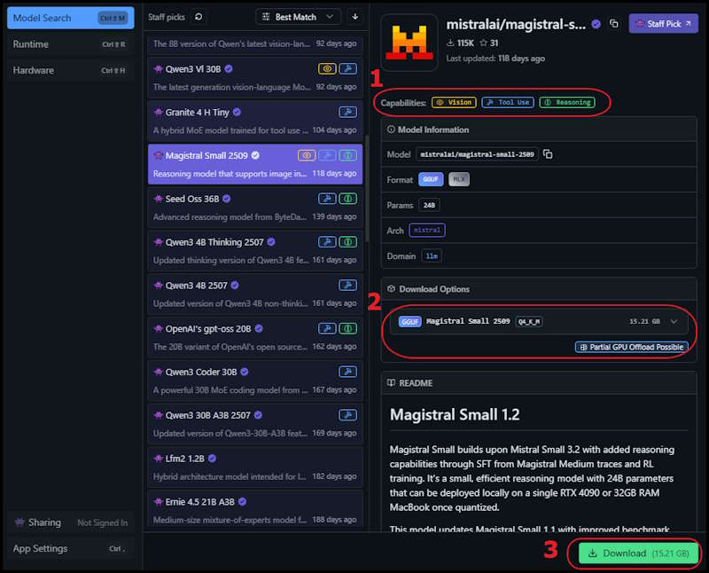This screenshot has height=573, width=709.
Task: Click the Q4_K_M quantization tag
Action: (x=528, y=322)
